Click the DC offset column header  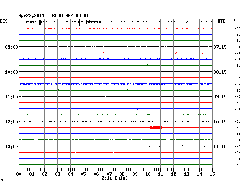pos(235,20)
